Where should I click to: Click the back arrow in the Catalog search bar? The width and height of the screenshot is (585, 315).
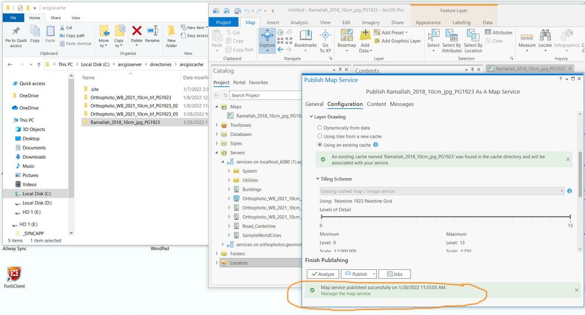pyautogui.click(x=217, y=95)
